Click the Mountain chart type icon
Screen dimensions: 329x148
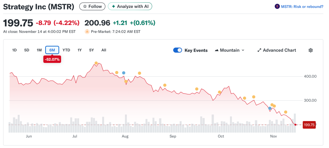(x=217, y=50)
